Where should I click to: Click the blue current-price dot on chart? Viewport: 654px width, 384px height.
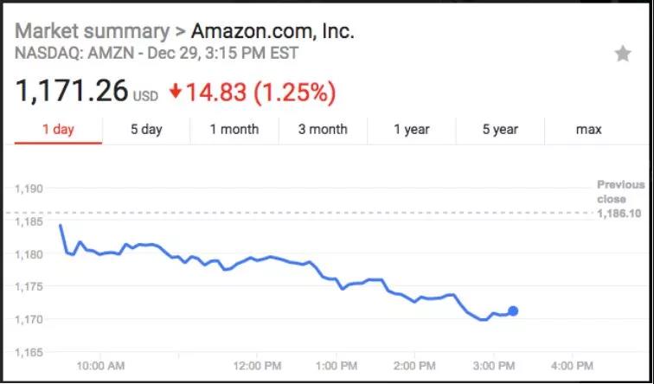[x=513, y=310]
